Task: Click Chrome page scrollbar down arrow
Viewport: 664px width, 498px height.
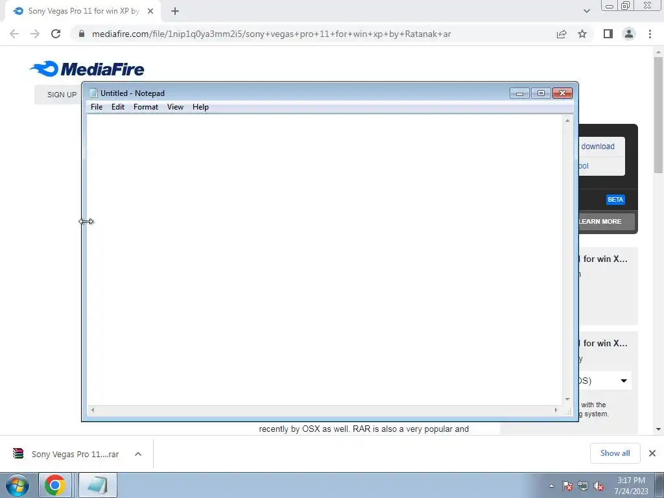Action: (658, 429)
